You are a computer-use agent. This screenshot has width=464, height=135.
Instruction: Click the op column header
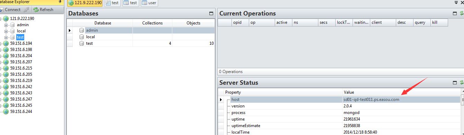coord(262,22)
